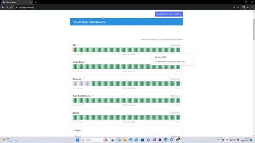The height and width of the screenshot is (143, 255).
Task: Open Microsoft Edge from the taskbar
Action: 131,140
